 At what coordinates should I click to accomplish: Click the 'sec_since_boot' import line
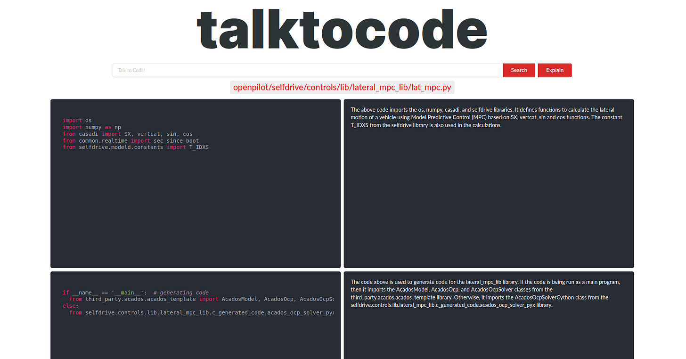pyautogui.click(x=131, y=140)
